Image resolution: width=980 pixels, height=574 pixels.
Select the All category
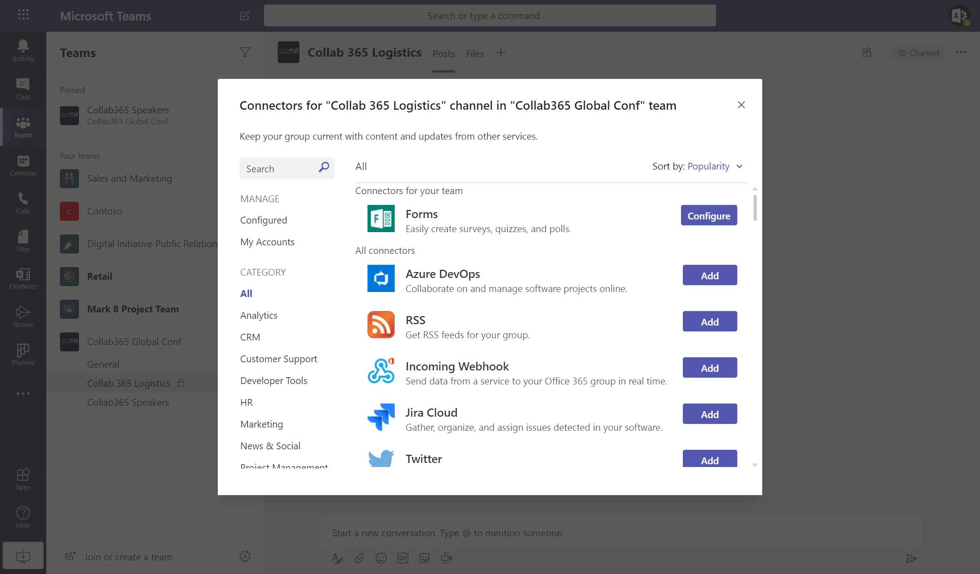[246, 294]
